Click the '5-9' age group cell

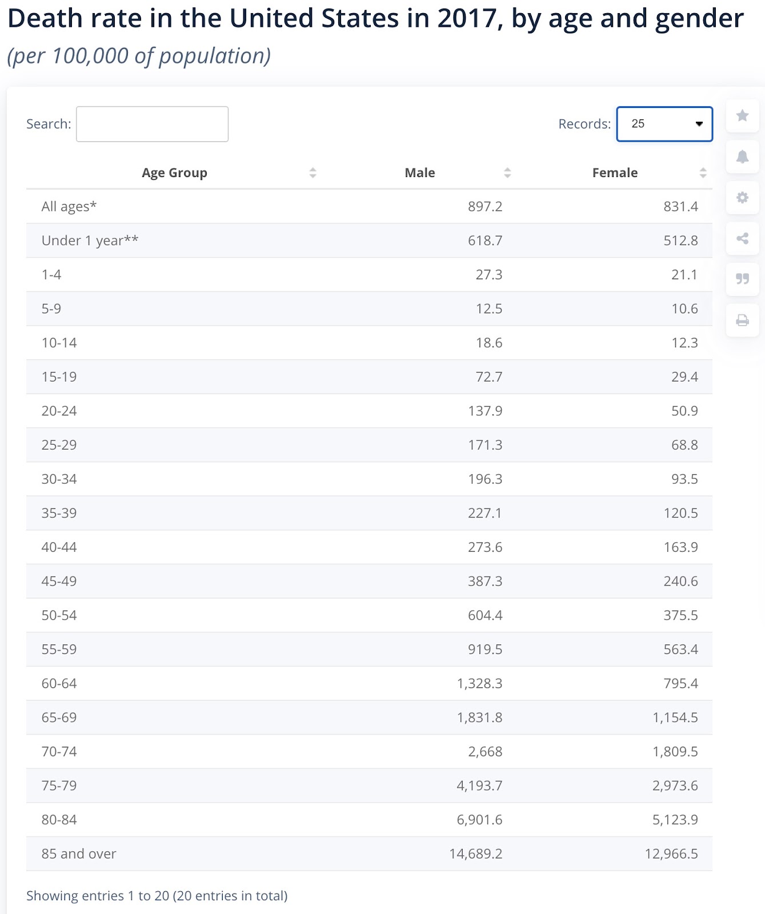tap(51, 308)
